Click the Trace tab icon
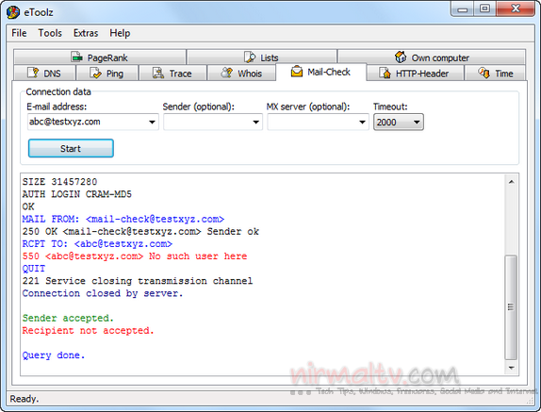Viewport: 541px width, 412px height. click(158, 73)
